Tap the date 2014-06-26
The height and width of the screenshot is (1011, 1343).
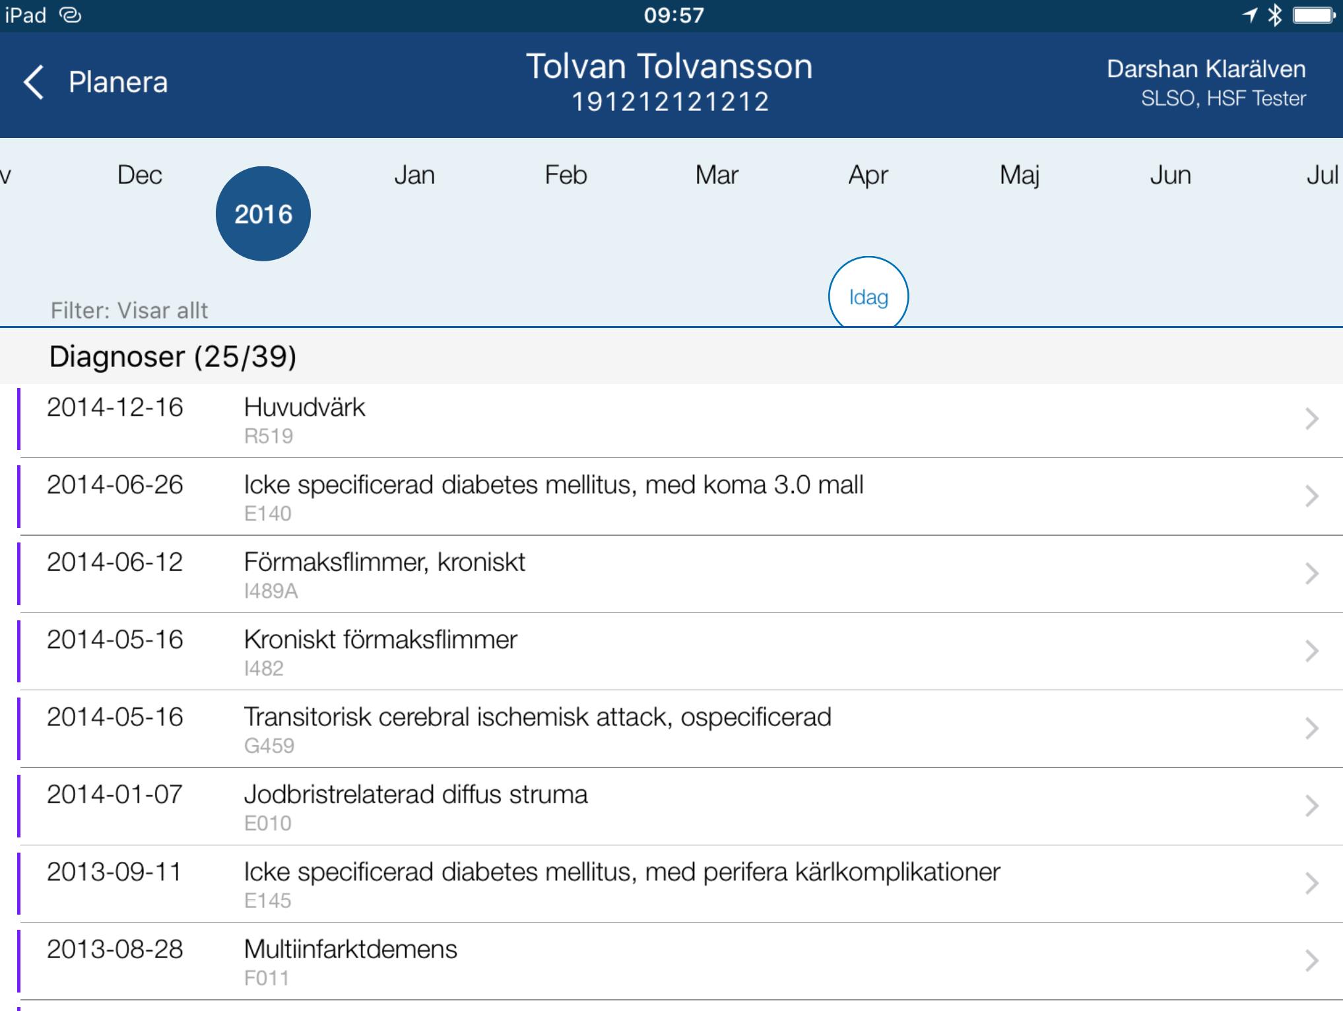point(115,484)
